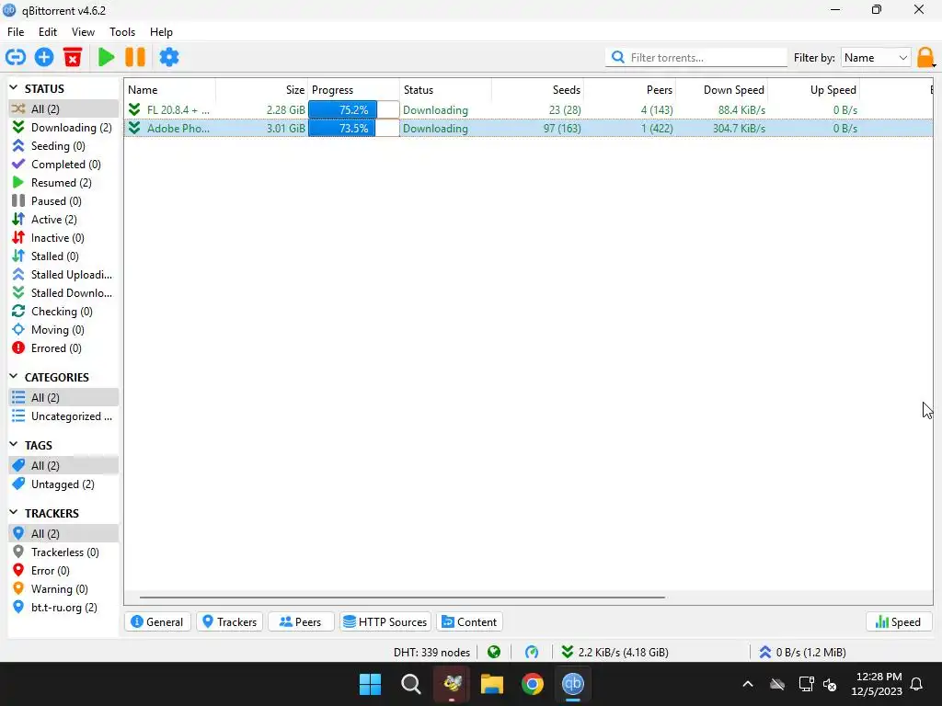Select Paused (0) status filter
This screenshot has height=706, width=942.
[63, 201]
